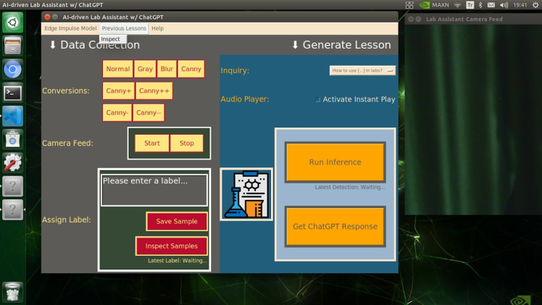Enable the Activate Instant Play checkbox

click(x=317, y=99)
